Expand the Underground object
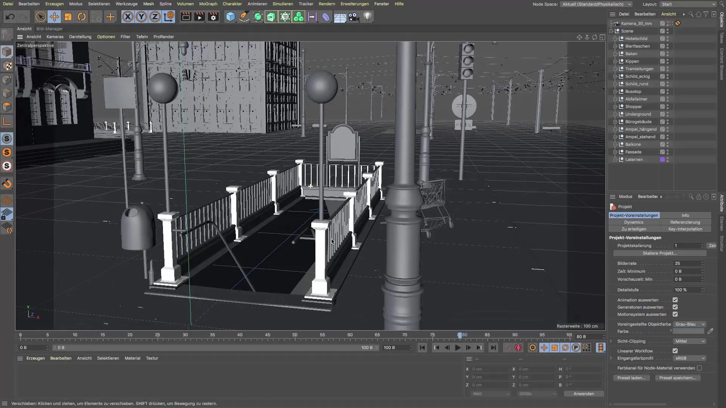Viewport: 726px width, 408px height. pos(615,114)
